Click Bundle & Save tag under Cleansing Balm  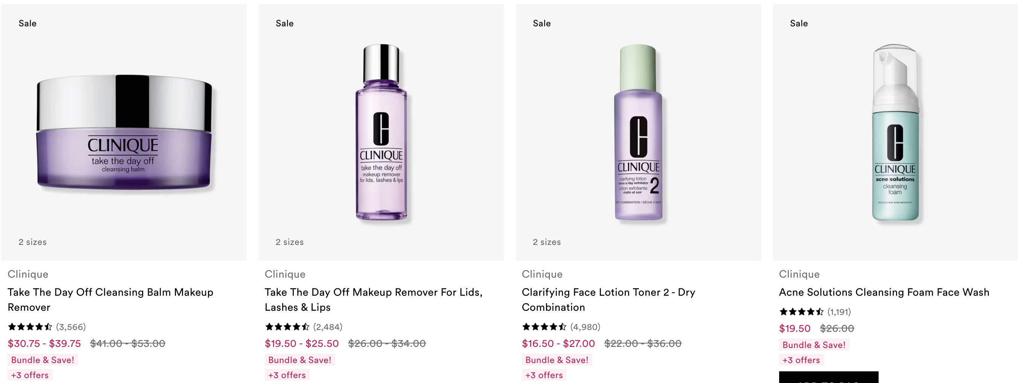(x=43, y=360)
